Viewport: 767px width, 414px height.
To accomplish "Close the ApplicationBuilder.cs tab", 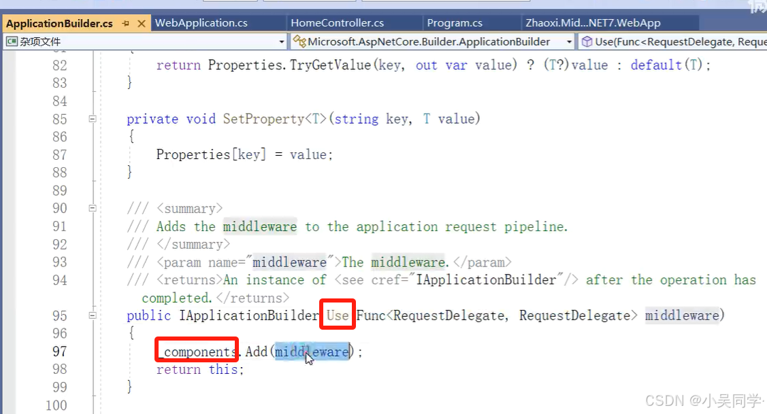I will click(x=142, y=24).
